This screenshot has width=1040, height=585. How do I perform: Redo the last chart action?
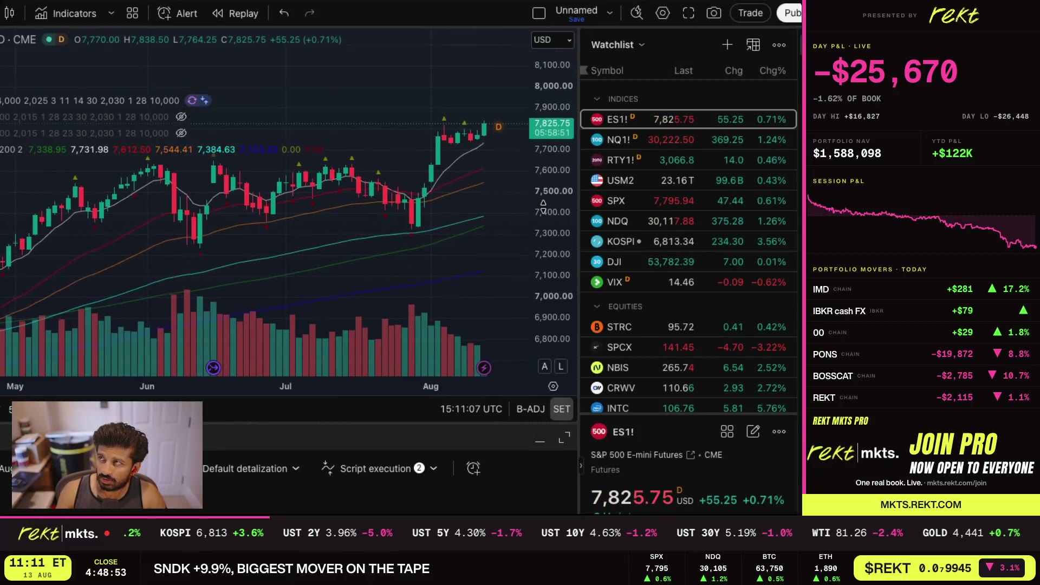pos(309,13)
